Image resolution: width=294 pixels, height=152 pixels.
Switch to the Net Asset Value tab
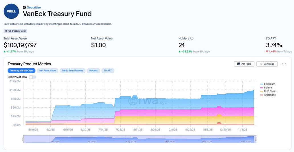point(48,71)
